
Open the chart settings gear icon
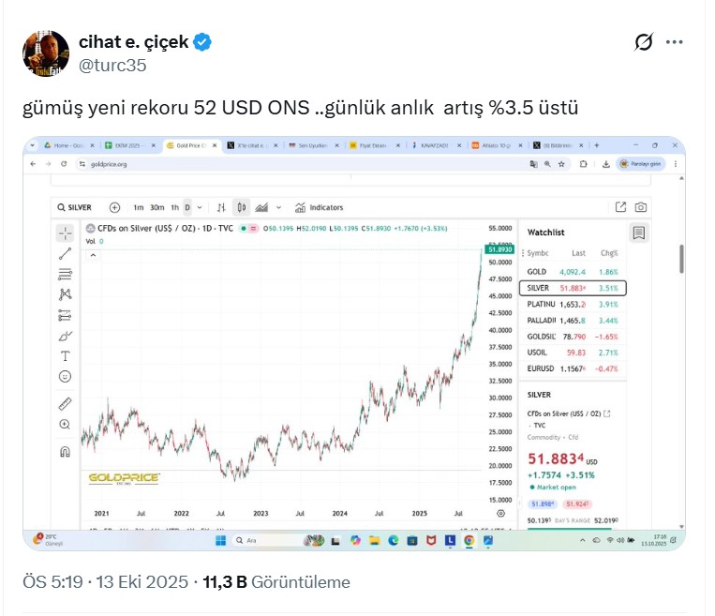coord(501,513)
